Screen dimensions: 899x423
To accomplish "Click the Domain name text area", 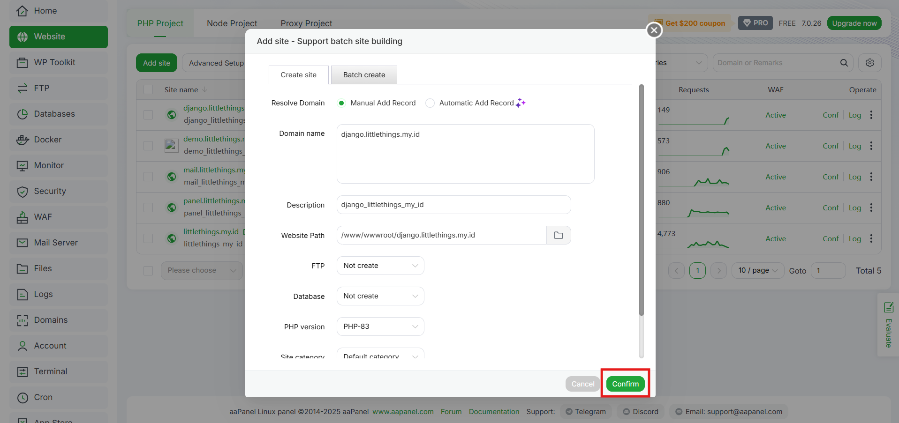I will tap(466, 154).
